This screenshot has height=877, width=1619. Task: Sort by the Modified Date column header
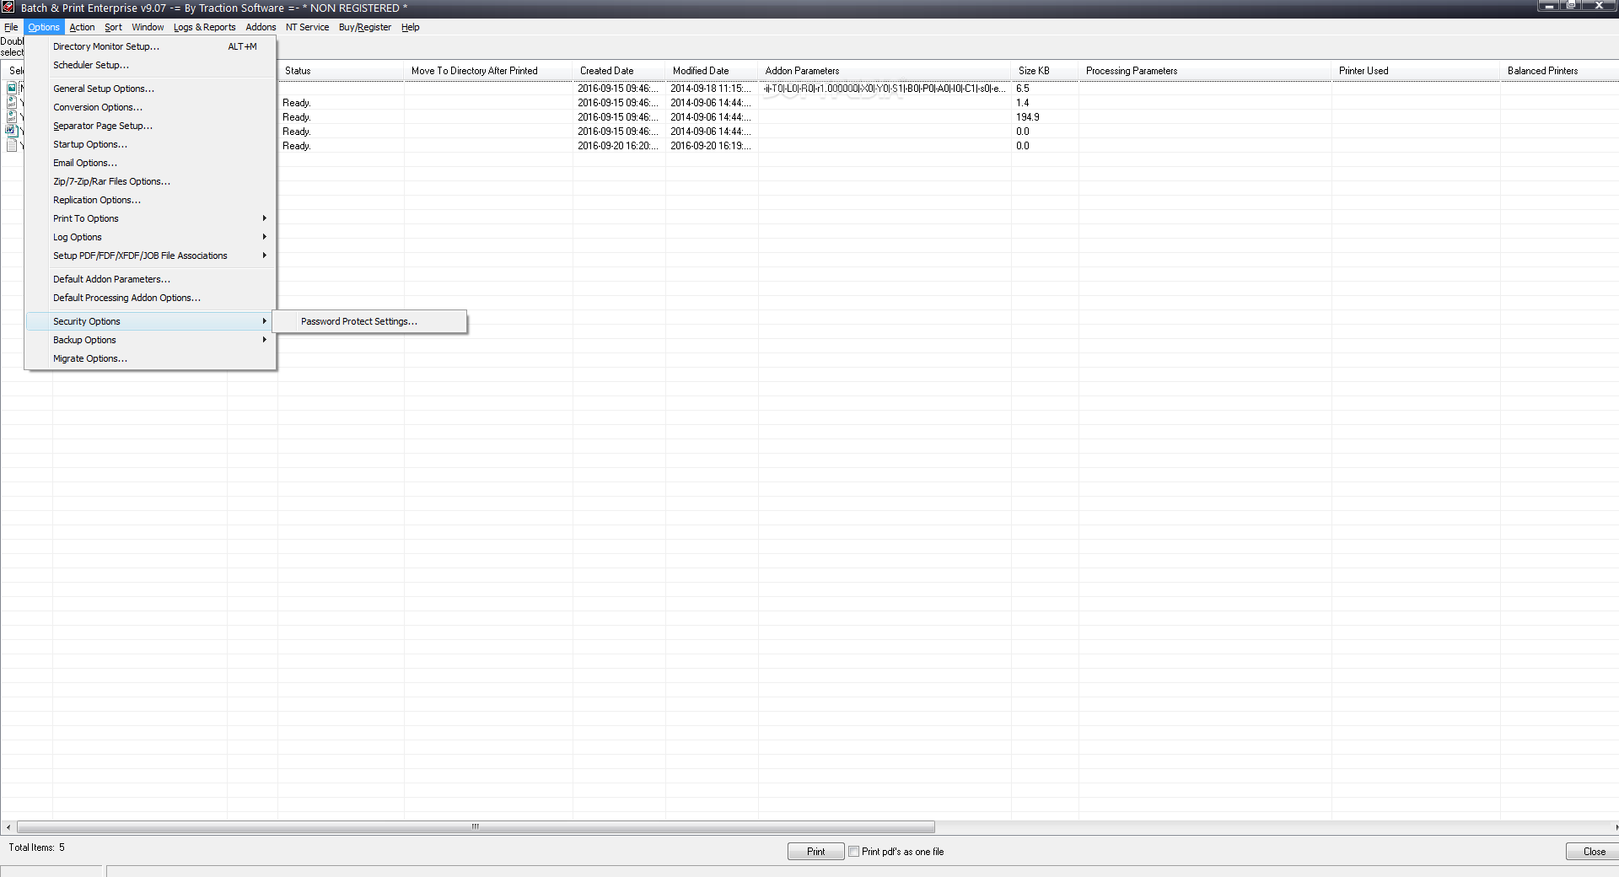[712, 71]
